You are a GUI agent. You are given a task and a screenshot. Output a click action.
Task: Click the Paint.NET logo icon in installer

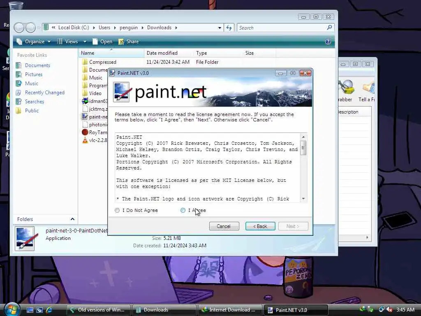122,92
